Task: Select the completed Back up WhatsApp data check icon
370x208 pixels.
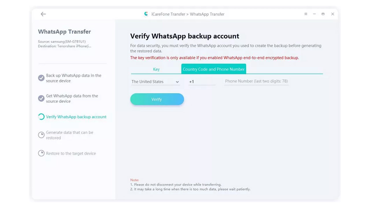Action: (x=41, y=78)
